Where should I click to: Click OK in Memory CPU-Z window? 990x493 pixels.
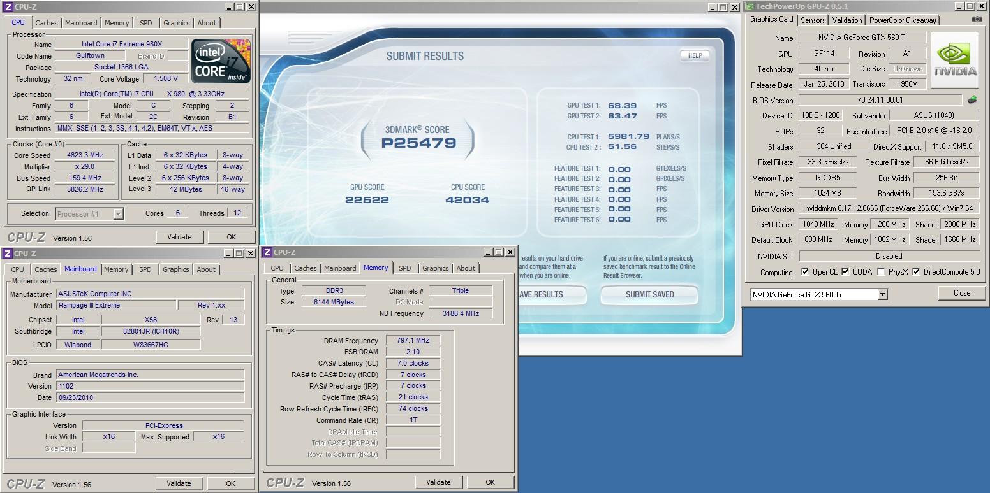[490, 482]
